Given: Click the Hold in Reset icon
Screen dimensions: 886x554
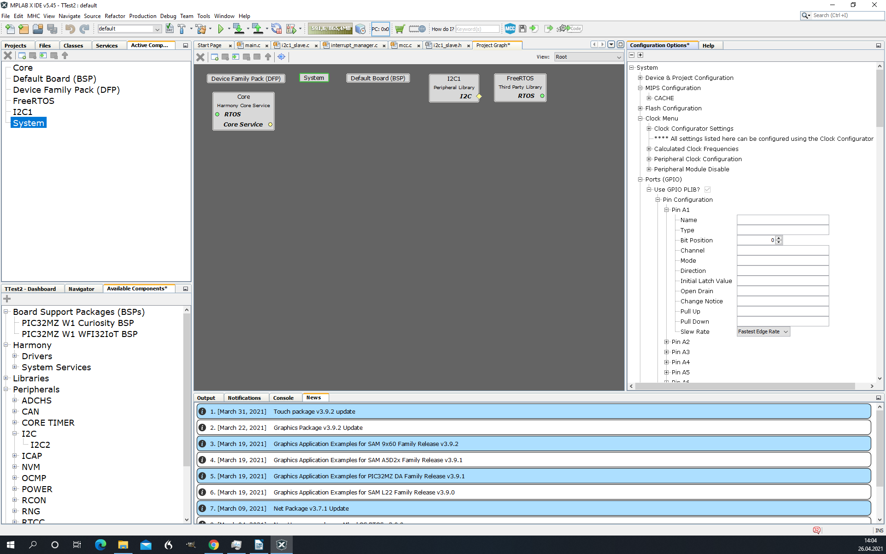Looking at the screenshot, I should pos(276,29).
